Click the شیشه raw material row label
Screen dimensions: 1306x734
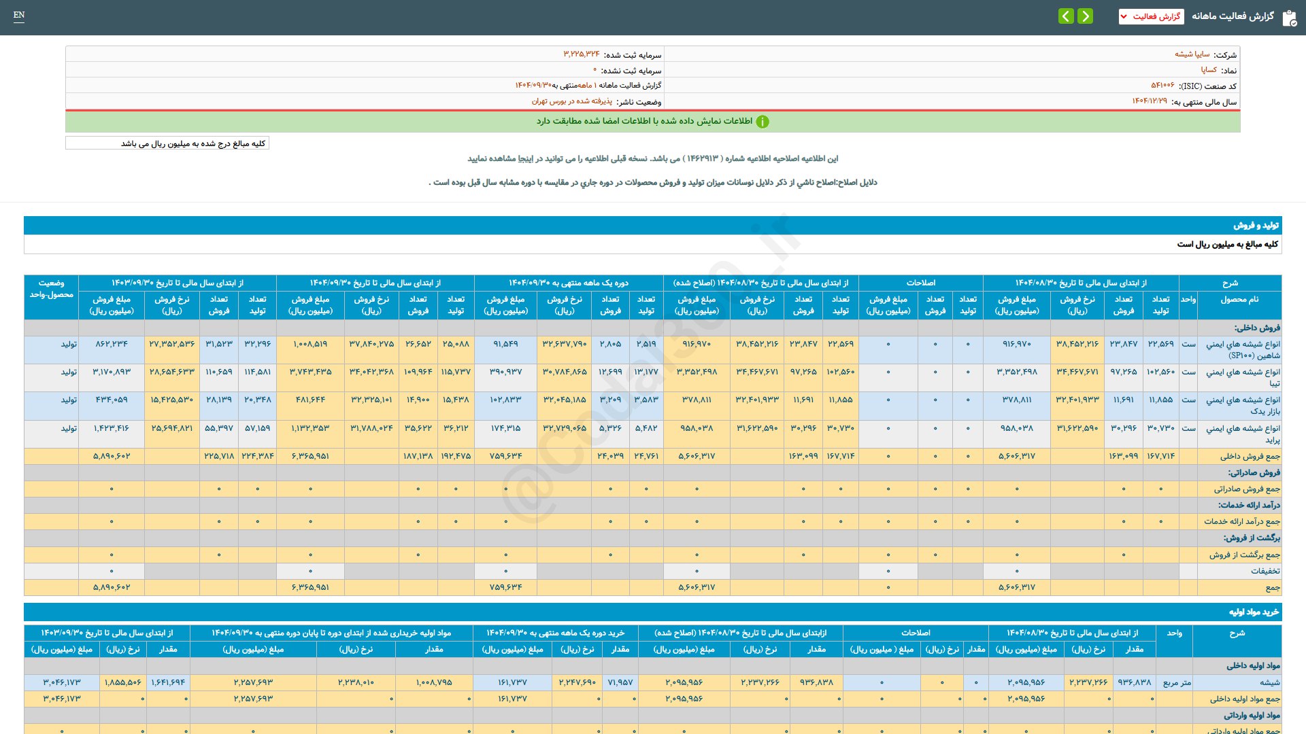pos(1269,682)
